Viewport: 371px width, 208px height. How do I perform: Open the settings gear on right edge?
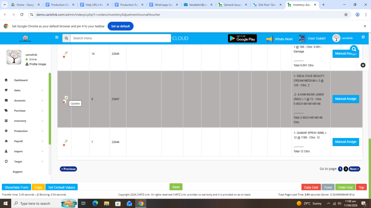363,65
